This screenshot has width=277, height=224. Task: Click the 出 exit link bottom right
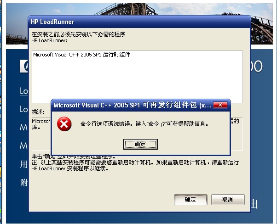254,204
